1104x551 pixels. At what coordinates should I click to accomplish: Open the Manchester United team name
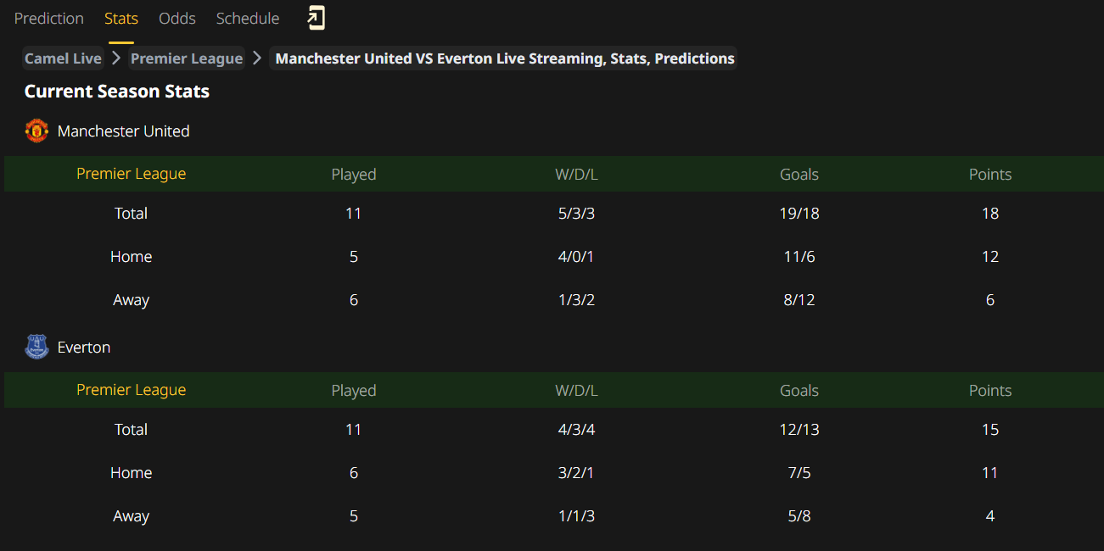[124, 131]
